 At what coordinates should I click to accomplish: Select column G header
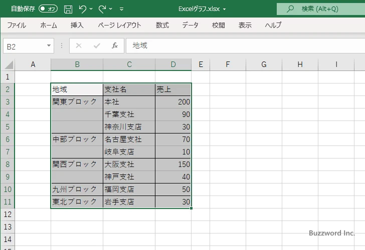point(264,64)
